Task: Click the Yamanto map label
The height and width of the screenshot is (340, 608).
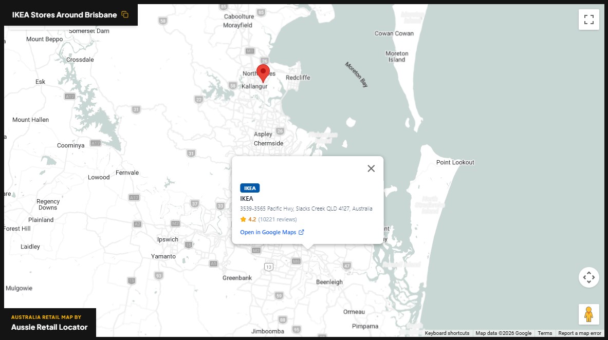Action: 163,257
